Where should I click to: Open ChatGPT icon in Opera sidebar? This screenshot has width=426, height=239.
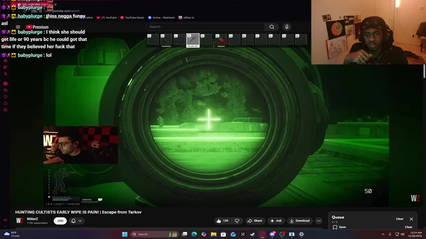(x=5, y=60)
